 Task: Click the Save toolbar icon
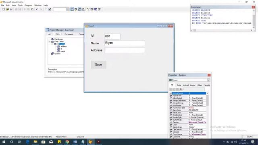pos(11,9)
